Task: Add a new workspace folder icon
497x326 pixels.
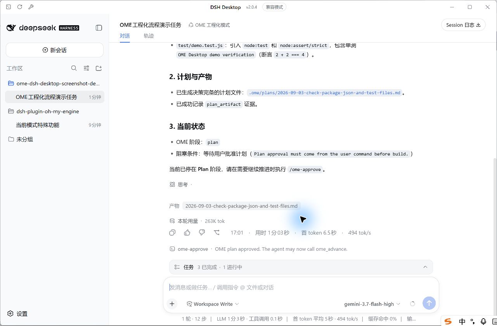Action: click(x=99, y=68)
